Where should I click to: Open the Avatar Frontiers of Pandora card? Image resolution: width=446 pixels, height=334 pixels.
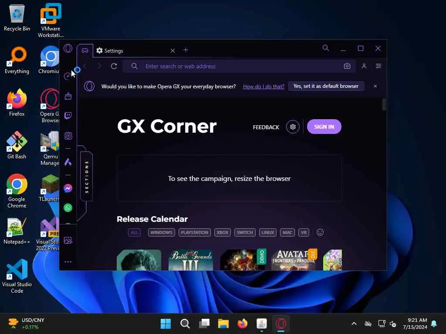coord(294,260)
